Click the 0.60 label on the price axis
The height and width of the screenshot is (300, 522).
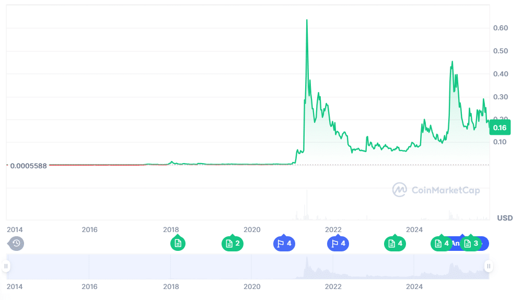501,28
